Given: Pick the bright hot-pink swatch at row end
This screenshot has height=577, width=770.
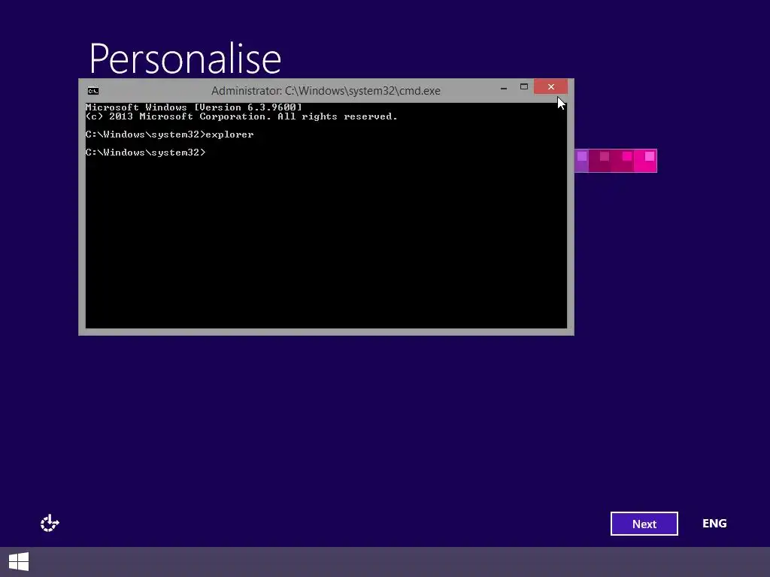Looking at the screenshot, I should (645, 161).
